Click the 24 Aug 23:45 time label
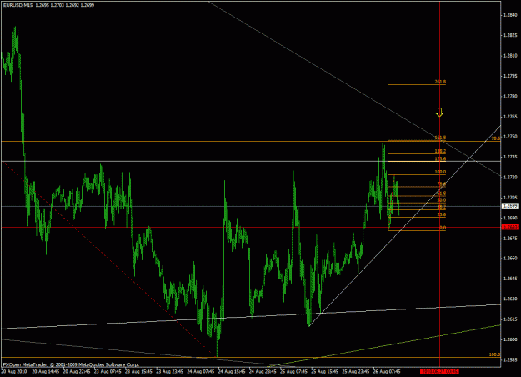Viewport: 521px width, 377px height. pos(263,371)
